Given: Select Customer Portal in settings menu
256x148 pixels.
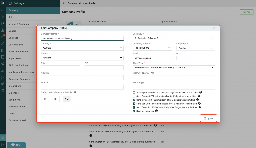Looking at the screenshot, I should (21, 120).
